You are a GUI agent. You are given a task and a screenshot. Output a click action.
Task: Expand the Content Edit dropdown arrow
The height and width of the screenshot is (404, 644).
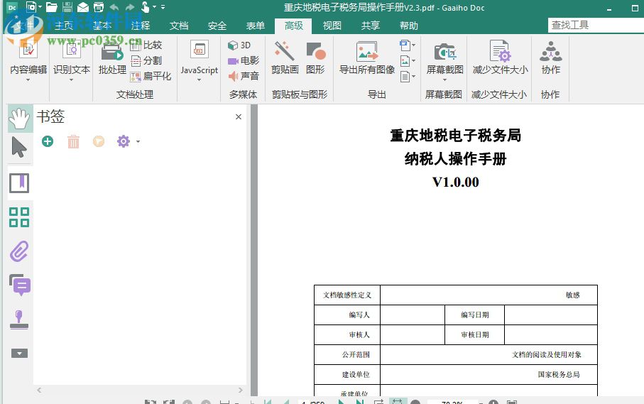point(28,80)
